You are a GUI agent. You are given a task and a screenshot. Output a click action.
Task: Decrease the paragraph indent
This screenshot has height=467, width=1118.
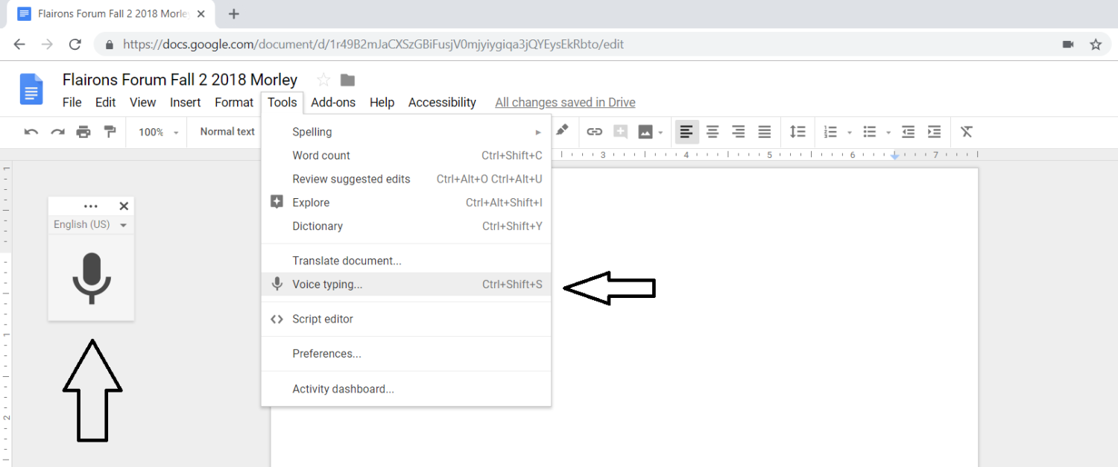908,132
